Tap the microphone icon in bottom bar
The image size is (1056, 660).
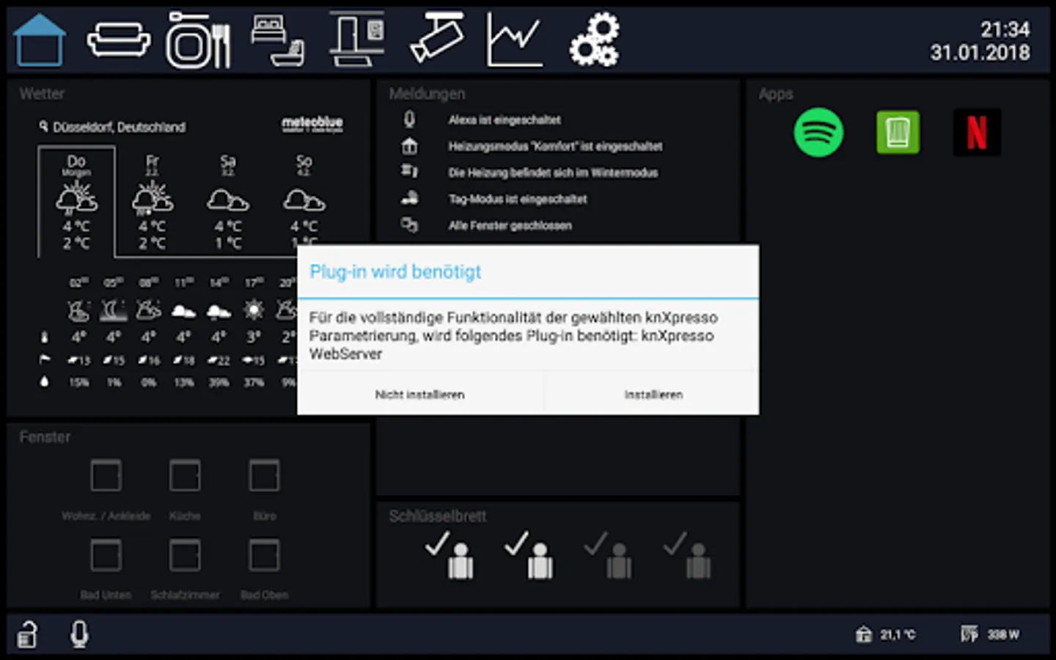(x=79, y=634)
